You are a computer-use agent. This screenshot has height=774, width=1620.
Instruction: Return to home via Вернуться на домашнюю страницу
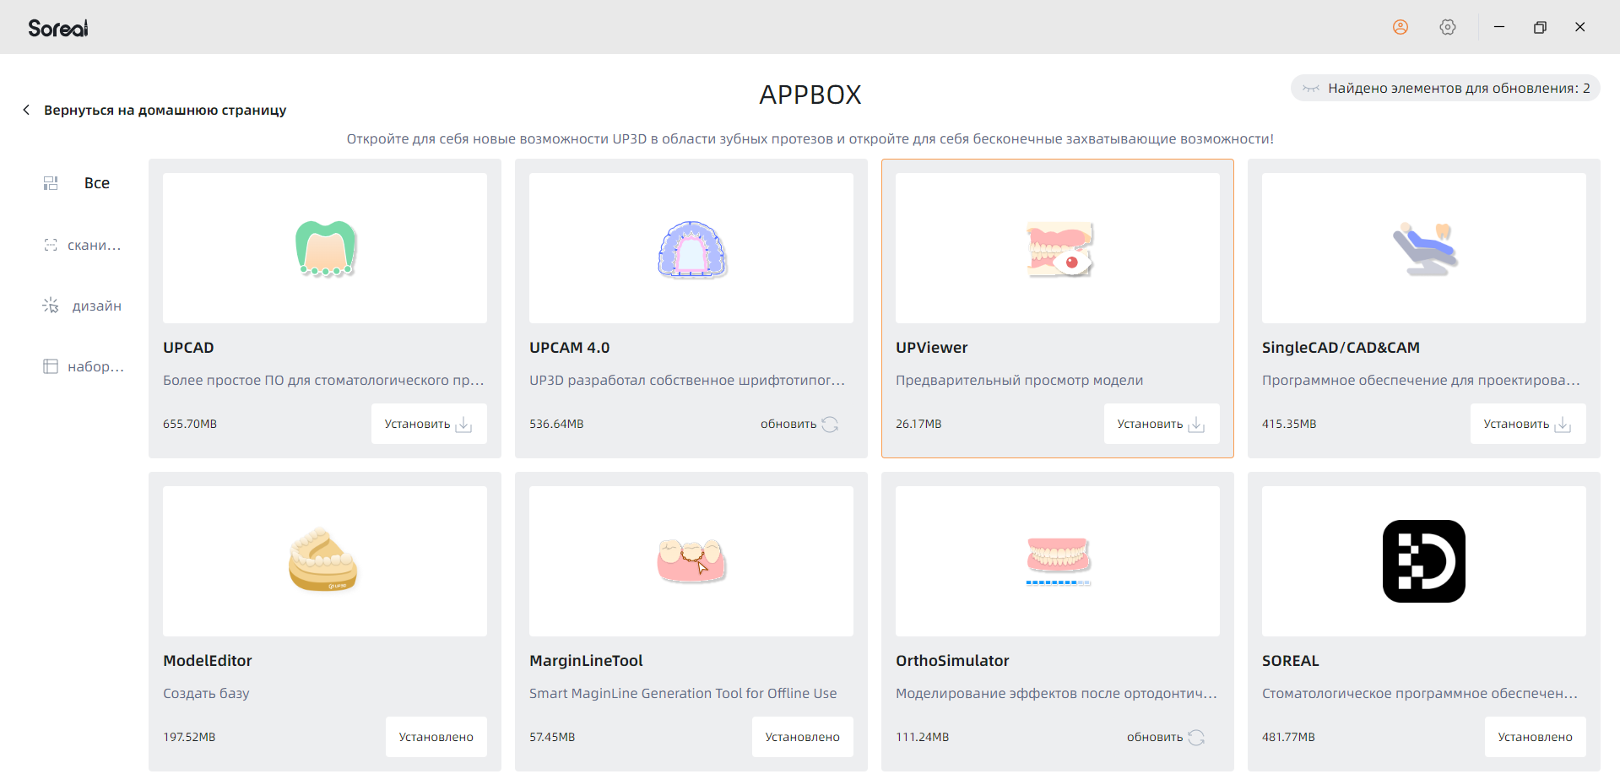pos(165,110)
